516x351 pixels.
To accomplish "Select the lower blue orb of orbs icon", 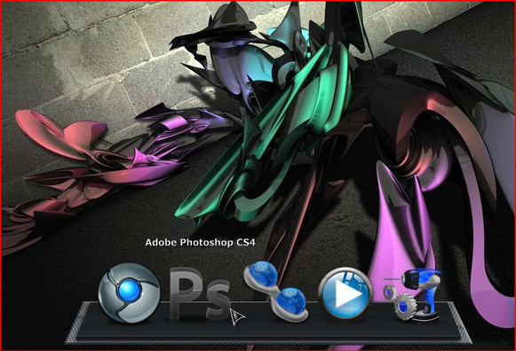I will tap(290, 302).
